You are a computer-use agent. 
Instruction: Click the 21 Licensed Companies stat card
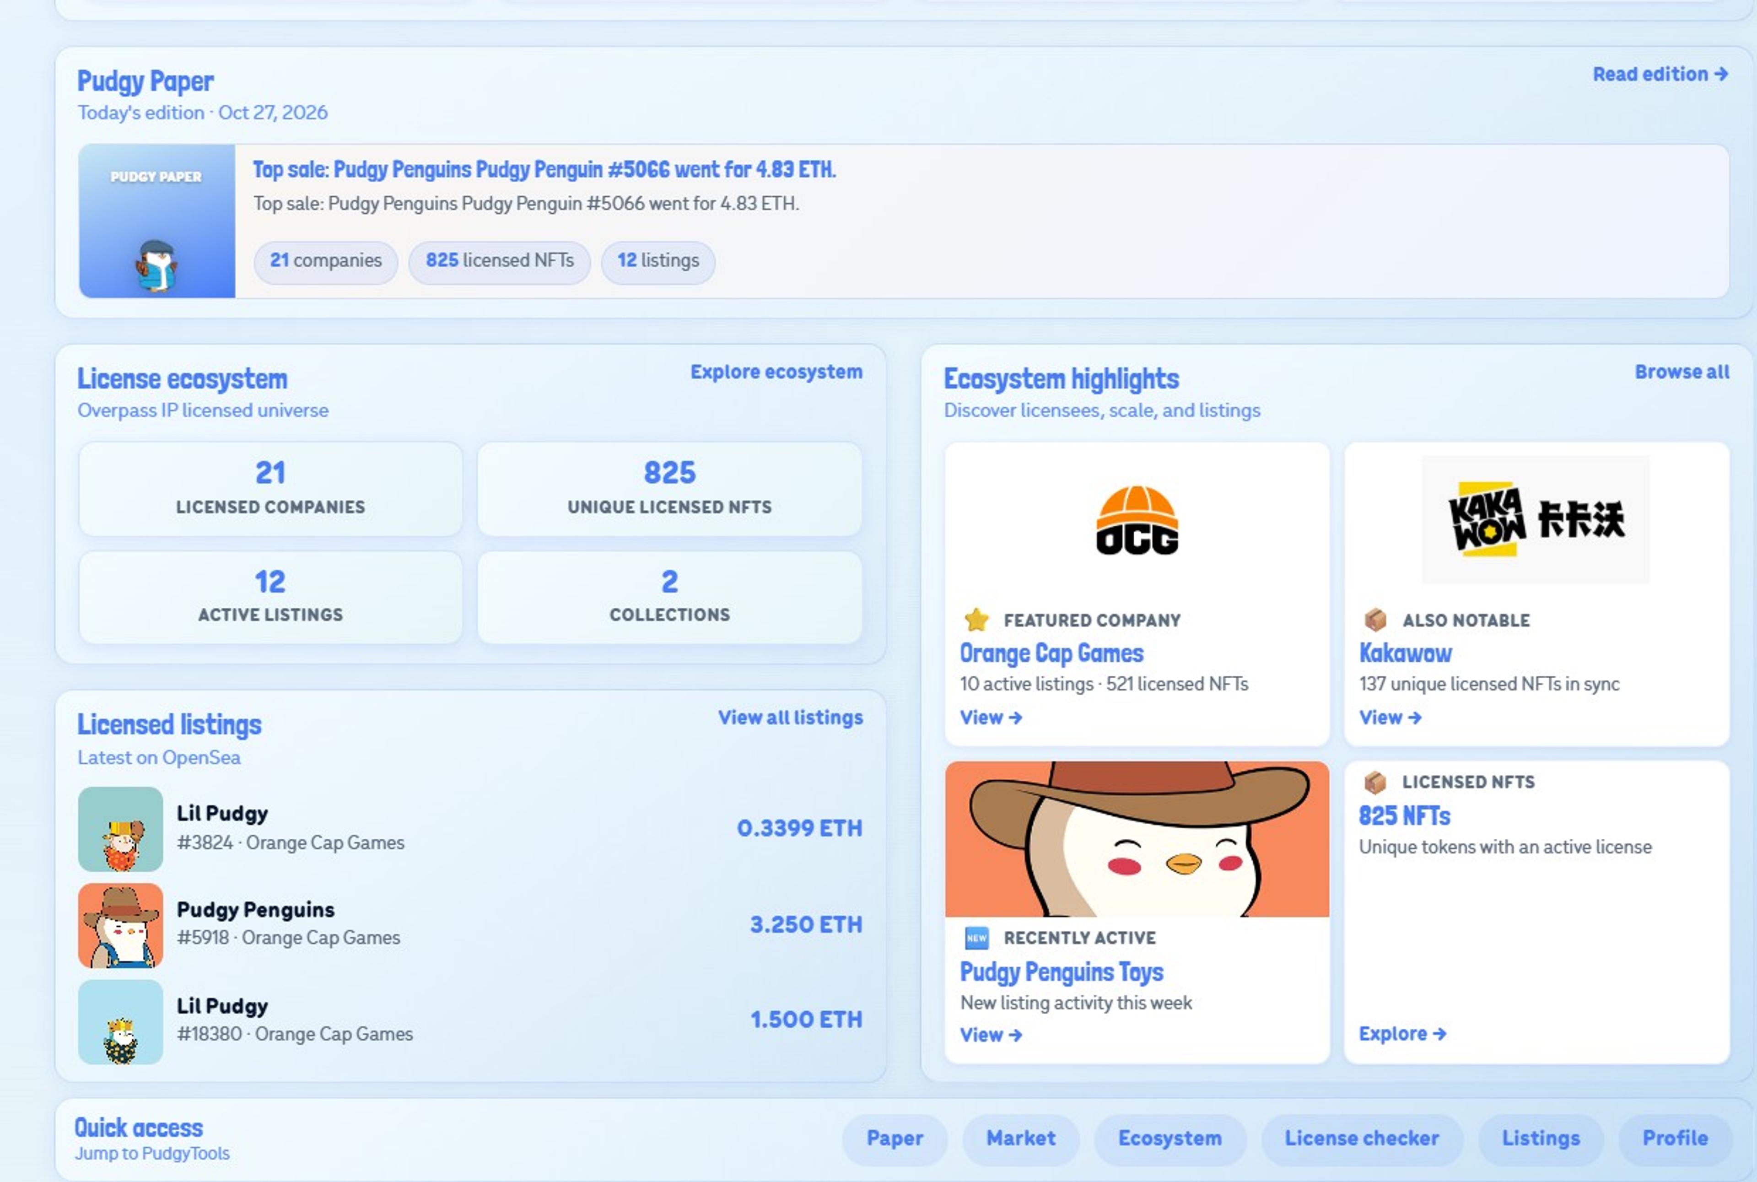click(x=270, y=488)
